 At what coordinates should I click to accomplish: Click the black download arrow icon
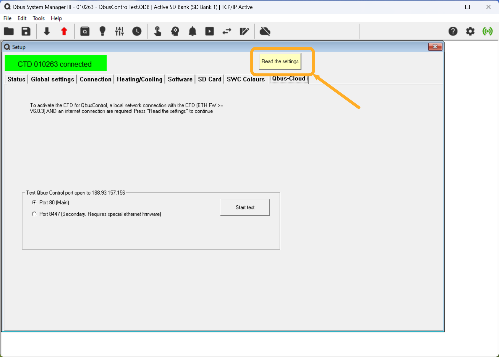pyautogui.click(x=47, y=31)
